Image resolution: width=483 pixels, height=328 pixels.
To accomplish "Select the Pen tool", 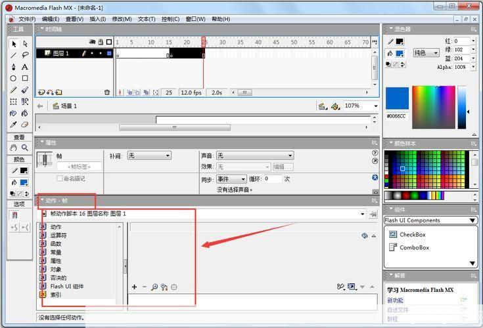I will point(14,67).
